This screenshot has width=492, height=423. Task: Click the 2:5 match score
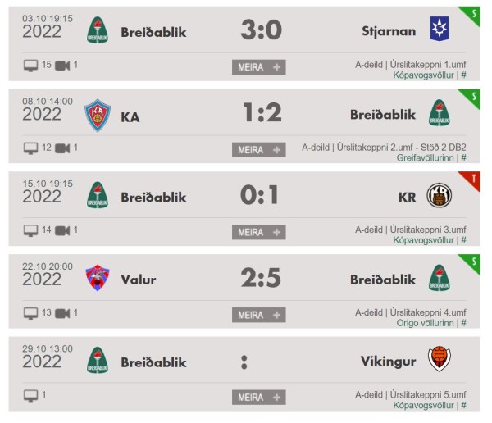tap(261, 278)
